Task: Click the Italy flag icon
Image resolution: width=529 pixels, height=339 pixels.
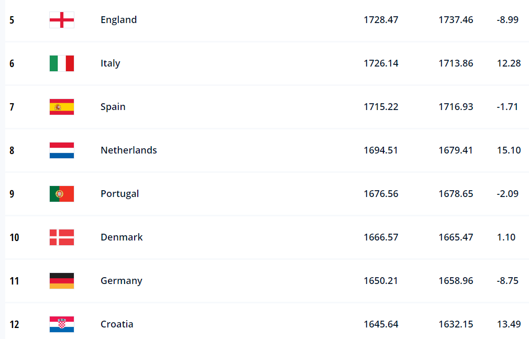Action: pos(62,63)
